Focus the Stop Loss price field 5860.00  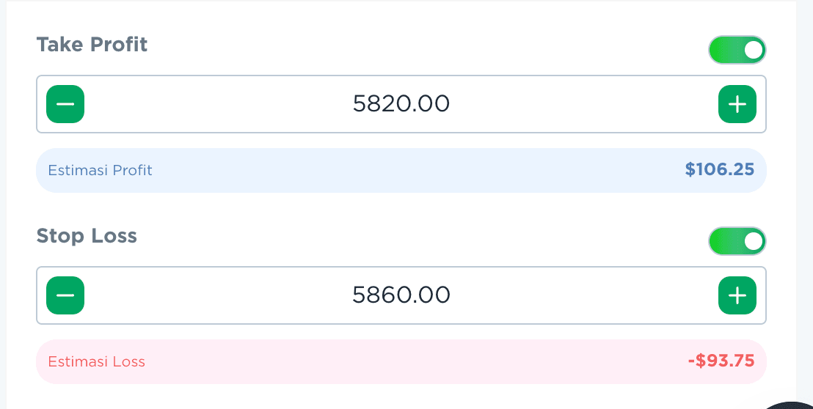[x=401, y=295]
